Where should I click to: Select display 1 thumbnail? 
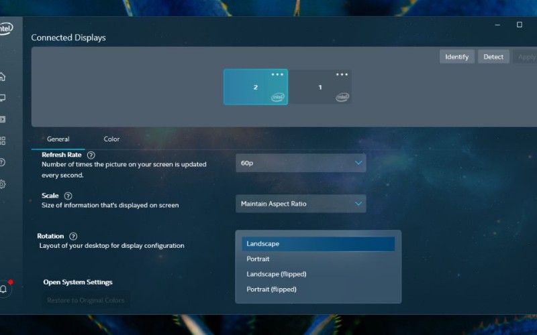[320, 88]
